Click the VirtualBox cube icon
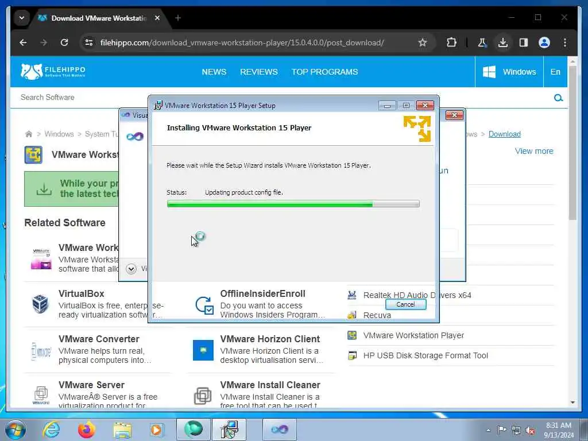The height and width of the screenshot is (441, 588). [40, 304]
